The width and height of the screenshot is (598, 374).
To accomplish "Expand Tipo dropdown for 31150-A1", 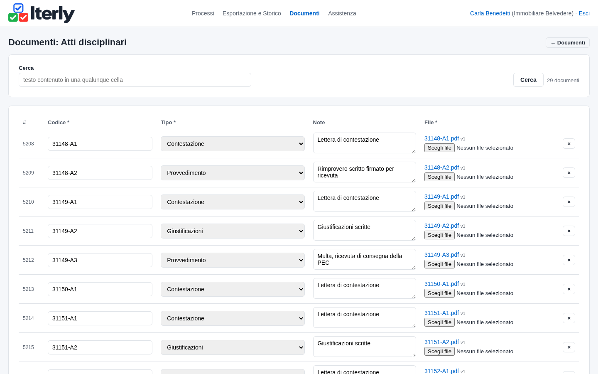I will tap(233, 289).
